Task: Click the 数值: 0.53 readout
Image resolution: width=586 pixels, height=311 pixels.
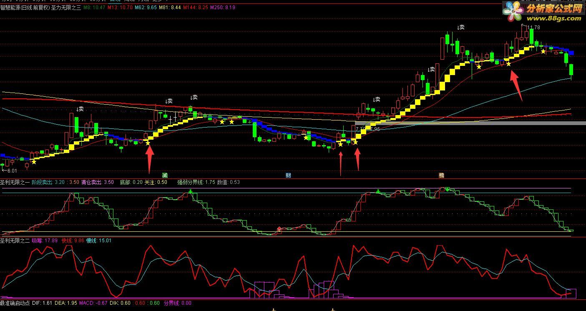Action: click(x=229, y=182)
